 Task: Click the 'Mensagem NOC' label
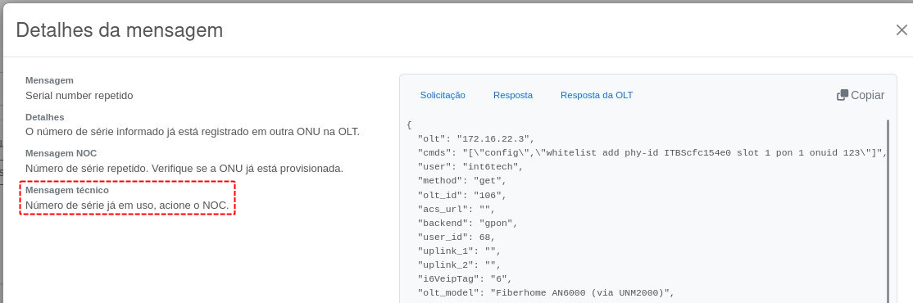61,153
